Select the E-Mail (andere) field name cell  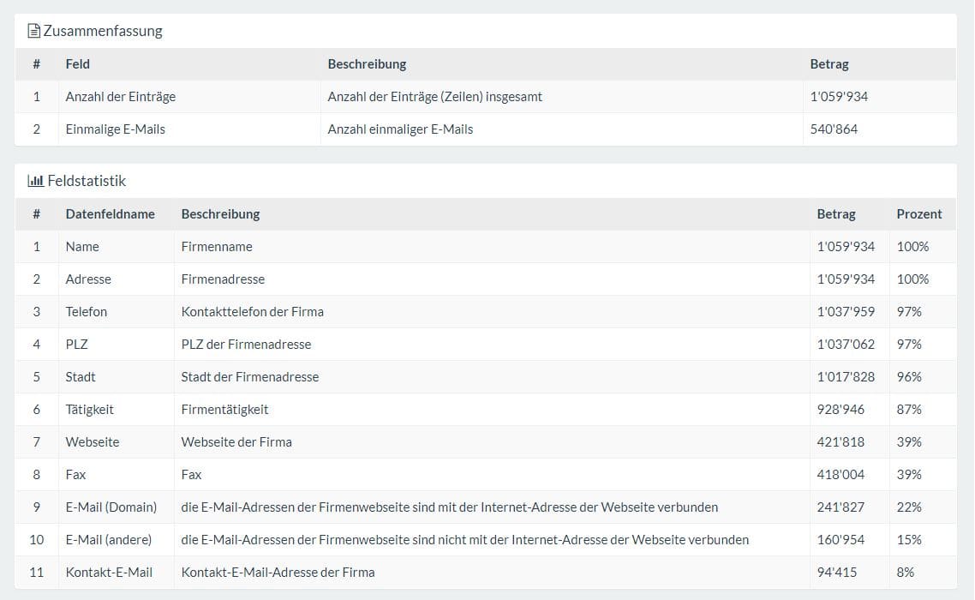(108, 540)
